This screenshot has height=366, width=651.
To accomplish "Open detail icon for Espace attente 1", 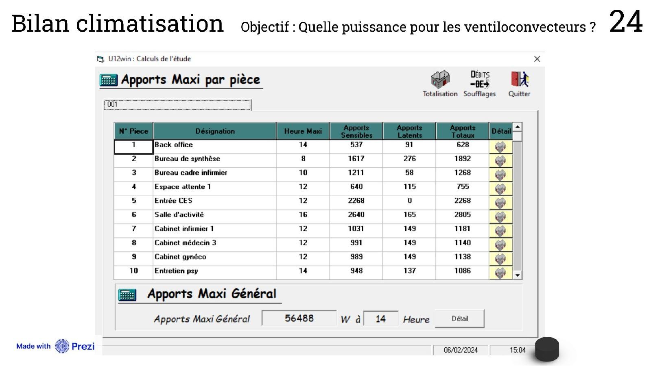I will point(500,189).
